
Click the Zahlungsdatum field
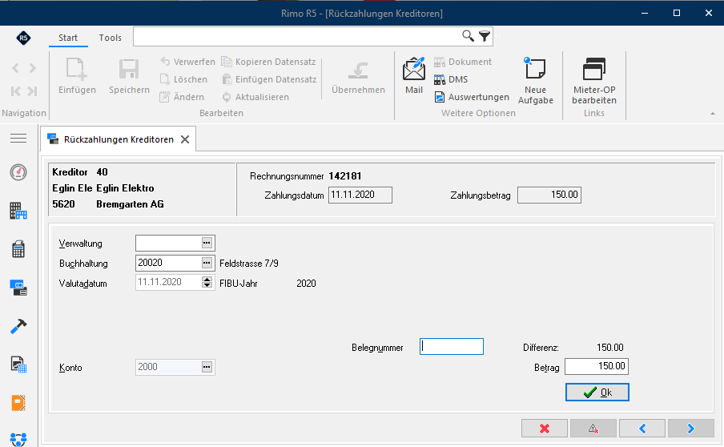(360, 195)
